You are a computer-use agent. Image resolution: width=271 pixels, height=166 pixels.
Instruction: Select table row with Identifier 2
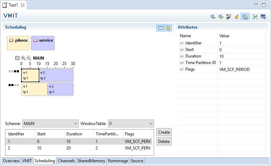pyautogui.click(x=78, y=148)
